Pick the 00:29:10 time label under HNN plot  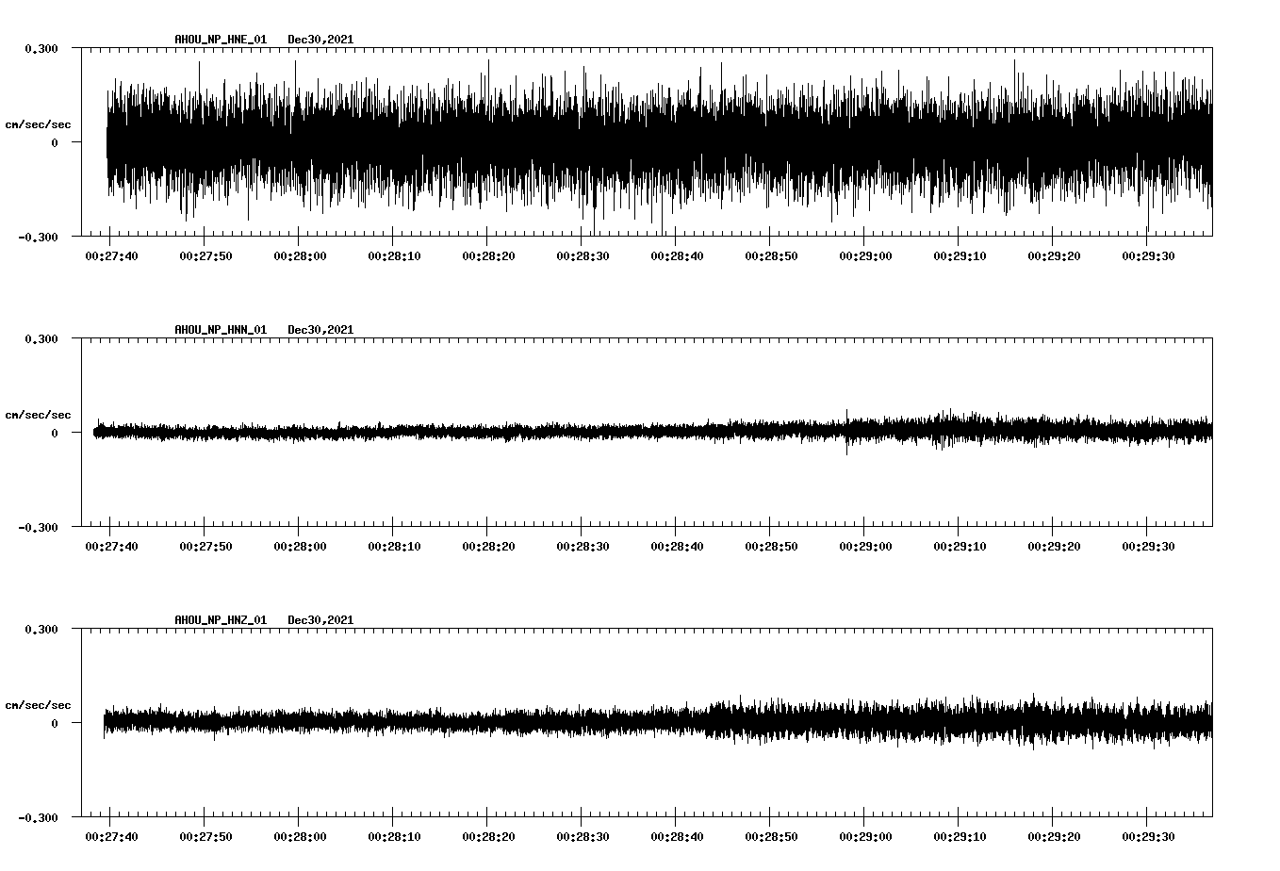coord(960,546)
